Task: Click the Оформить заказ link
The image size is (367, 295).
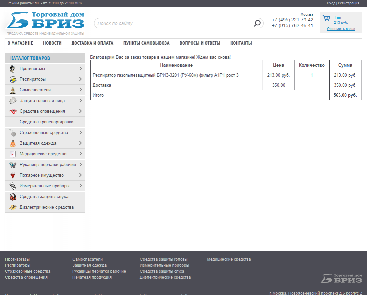Action: (341, 29)
